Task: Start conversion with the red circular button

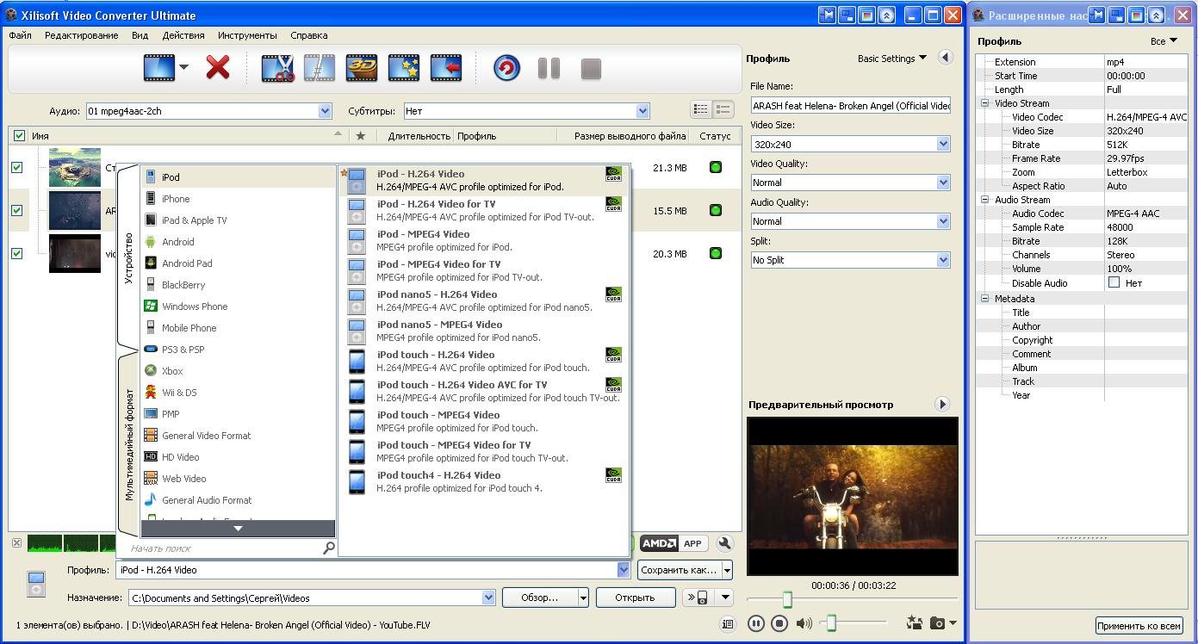Action: click(x=506, y=68)
